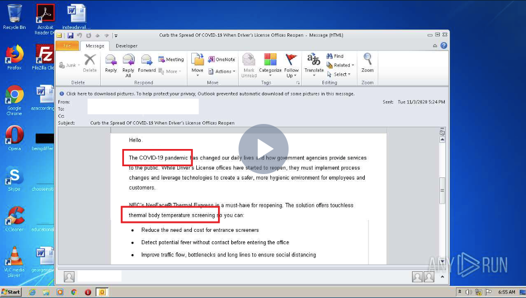
Task: Open Internet Explorer from taskbar
Action: pyautogui.click(x=32, y=292)
